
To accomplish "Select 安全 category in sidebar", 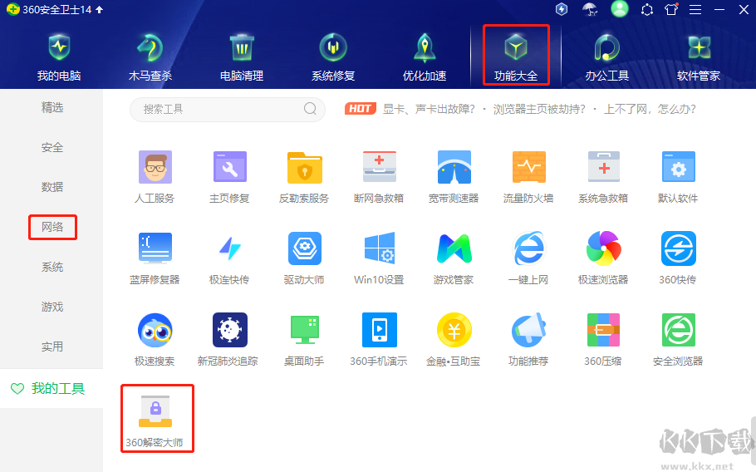I will pyautogui.click(x=52, y=148).
